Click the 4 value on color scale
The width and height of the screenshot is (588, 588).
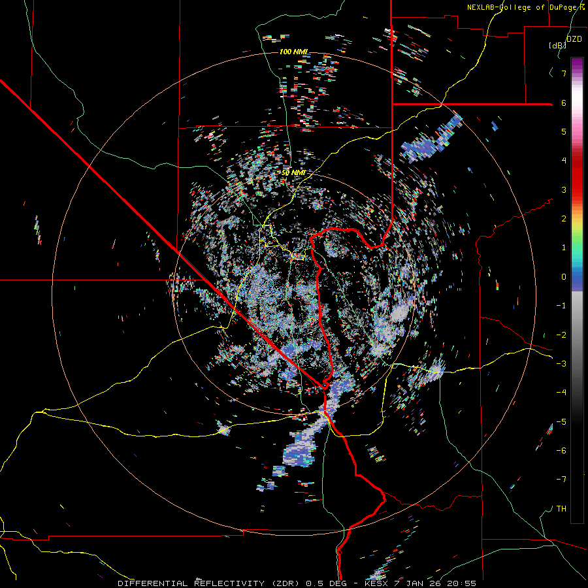click(x=564, y=160)
